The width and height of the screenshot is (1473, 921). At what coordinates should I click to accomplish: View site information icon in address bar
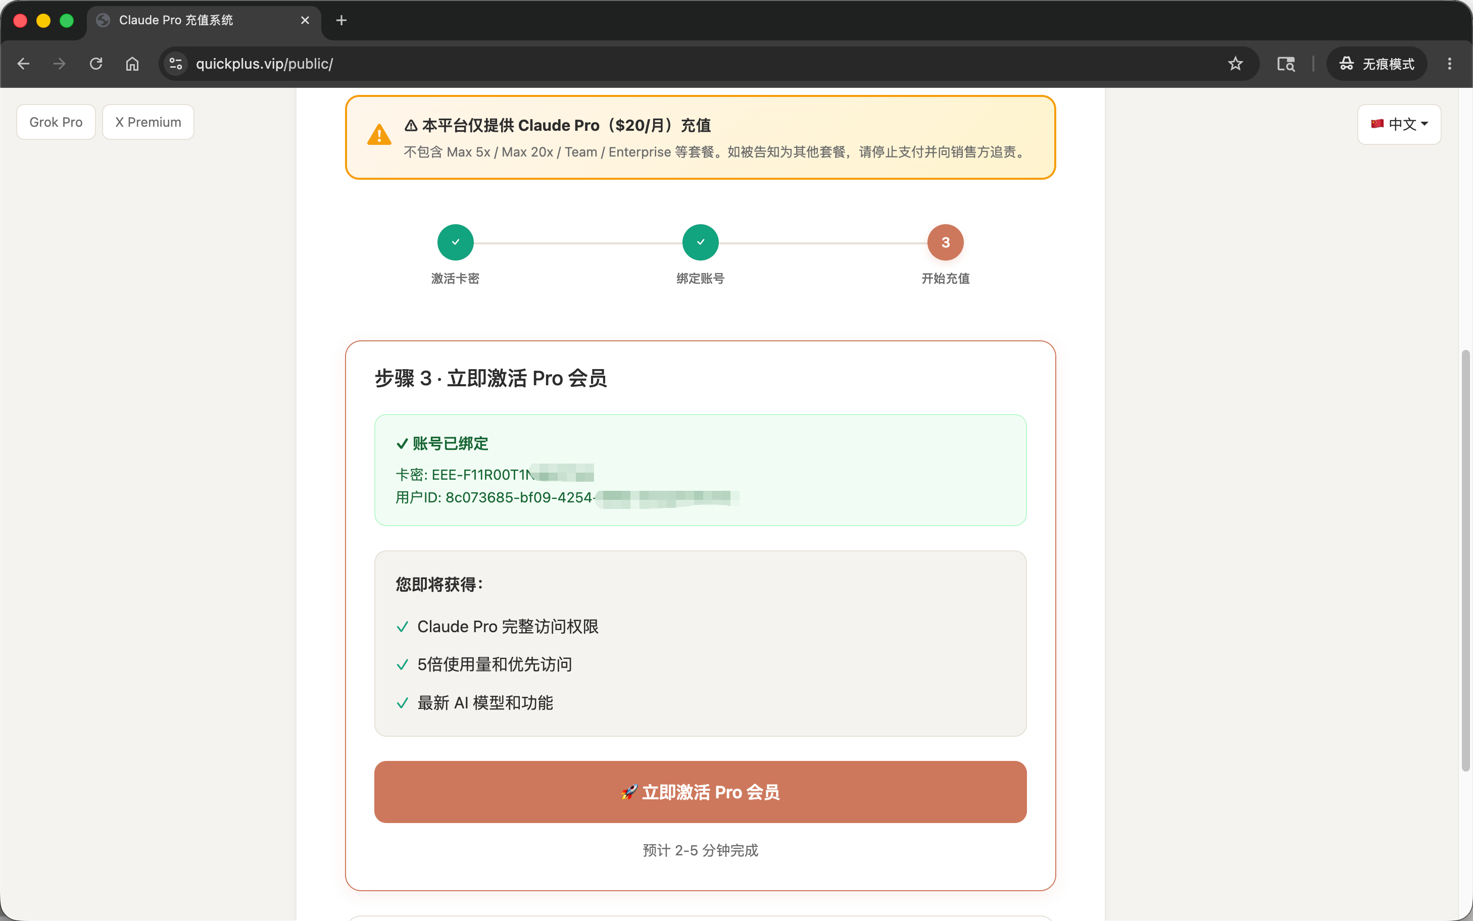coord(176,63)
